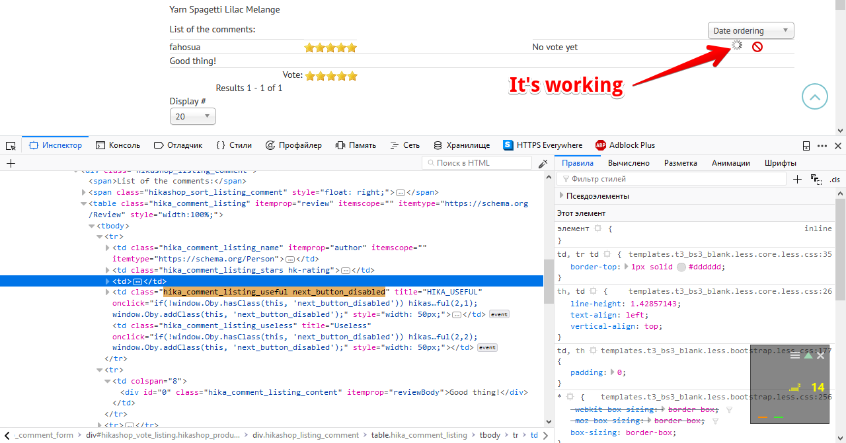846x443 pixels.
Task: Collapse the td colspan="8" node
Action: (x=108, y=381)
